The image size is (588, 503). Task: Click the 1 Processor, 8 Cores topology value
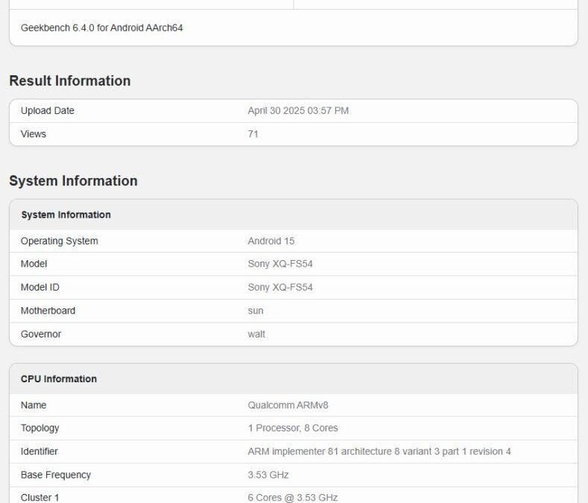(293, 428)
